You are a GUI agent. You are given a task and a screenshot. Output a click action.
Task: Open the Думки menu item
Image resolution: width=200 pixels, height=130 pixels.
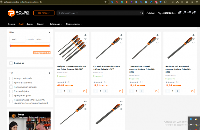(x=30, y=24)
